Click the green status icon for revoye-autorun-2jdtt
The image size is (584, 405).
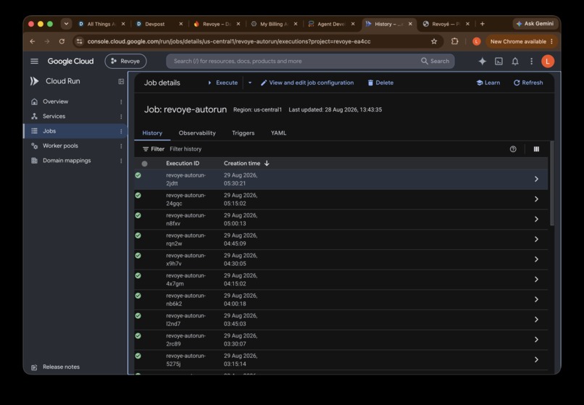(x=138, y=175)
